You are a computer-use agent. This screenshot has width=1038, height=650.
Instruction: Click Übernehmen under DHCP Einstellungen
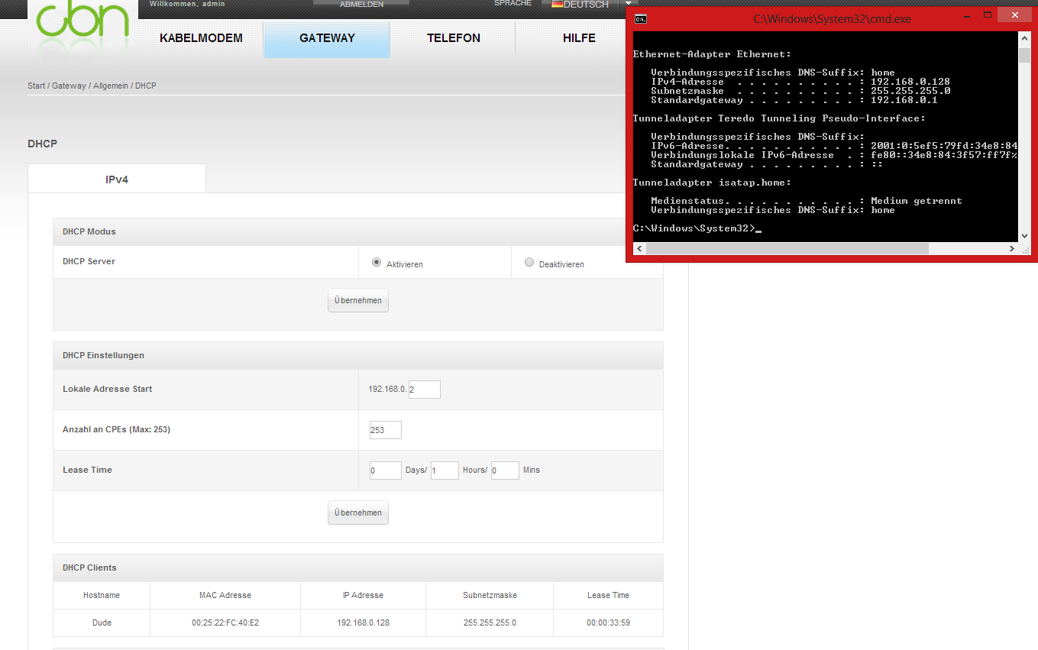(358, 513)
